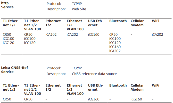Click iCG160 under Cellular Modem in GNSS-Ref table
Image resolution: width=173 pixels, height=103 pixels.
136,99
